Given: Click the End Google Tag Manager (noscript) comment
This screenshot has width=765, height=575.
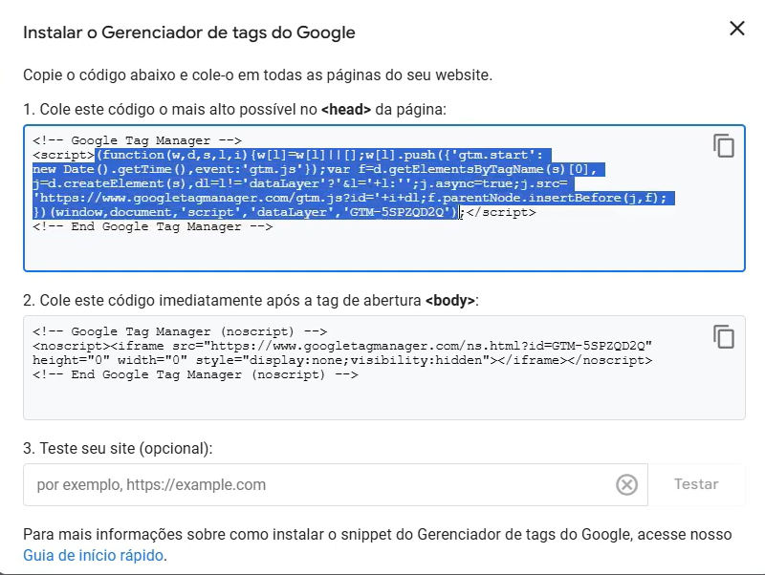Looking at the screenshot, I should click(195, 375).
